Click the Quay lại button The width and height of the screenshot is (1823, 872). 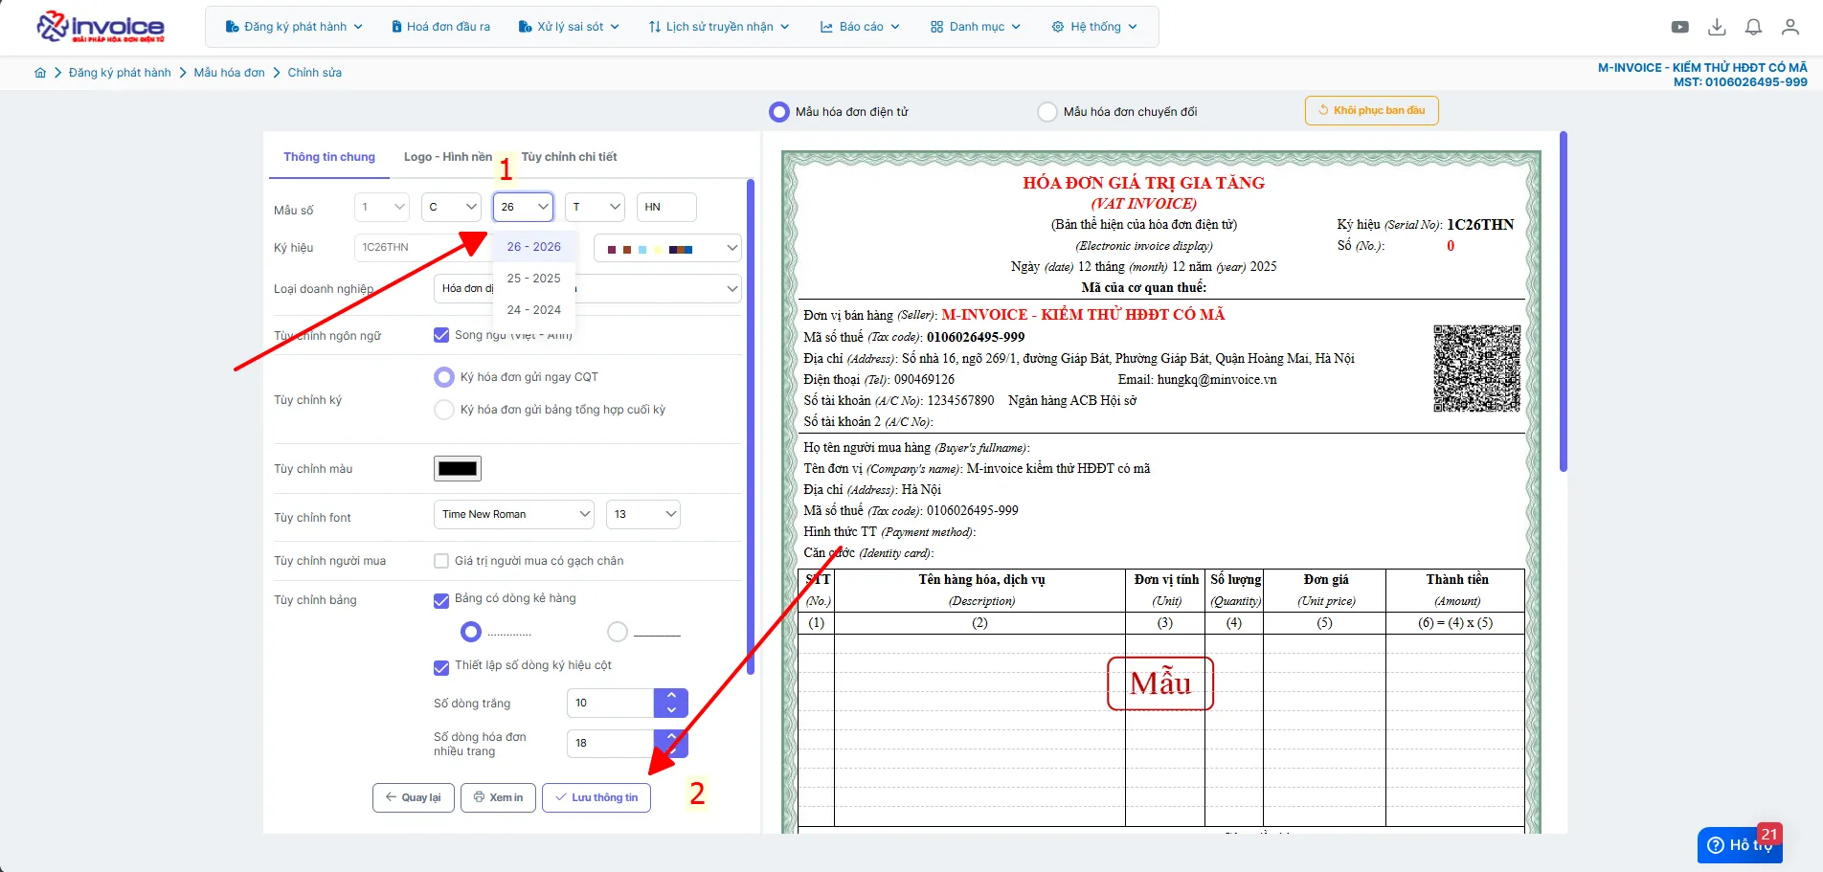414,797
